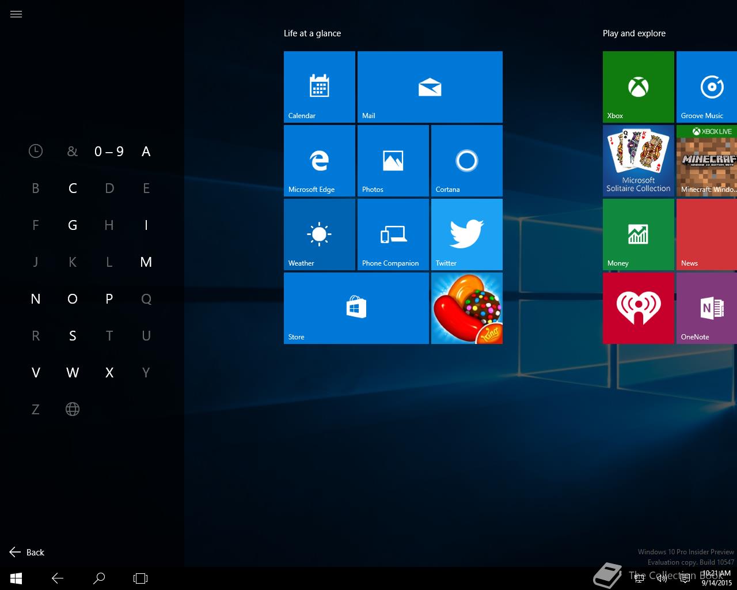Select the globe icon in letter grid
Viewport: 737px width, 590px height.
[73, 410]
